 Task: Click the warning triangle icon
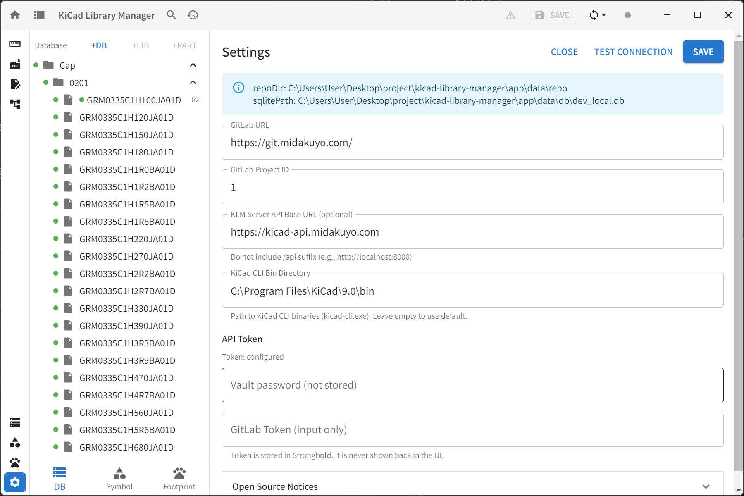(511, 15)
